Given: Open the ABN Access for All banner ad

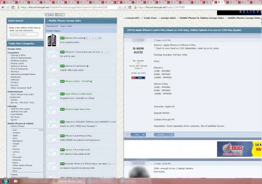Looking at the screenshot, I should (239, 149).
